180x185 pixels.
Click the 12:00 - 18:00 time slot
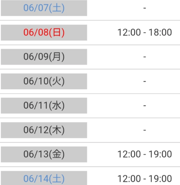click(x=144, y=32)
